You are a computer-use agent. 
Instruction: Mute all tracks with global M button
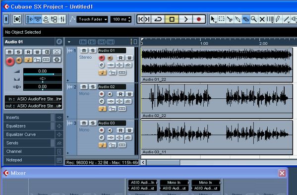[83, 42]
